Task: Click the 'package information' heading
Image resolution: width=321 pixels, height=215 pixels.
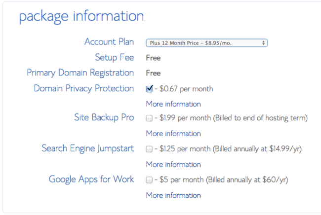Action: (x=81, y=16)
